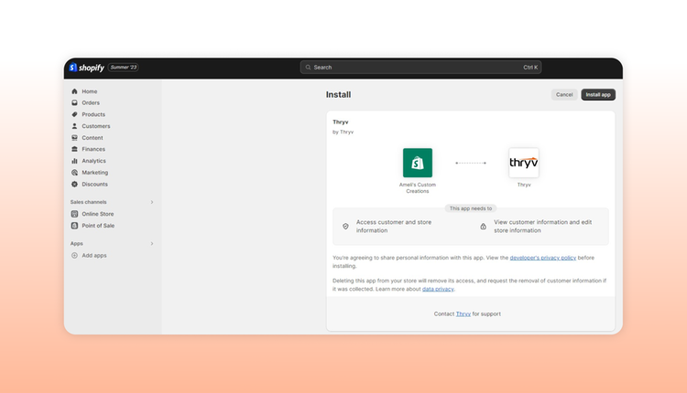Open Marketing section
Image resolution: width=687 pixels, height=393 pixels.
pos(94,172)
